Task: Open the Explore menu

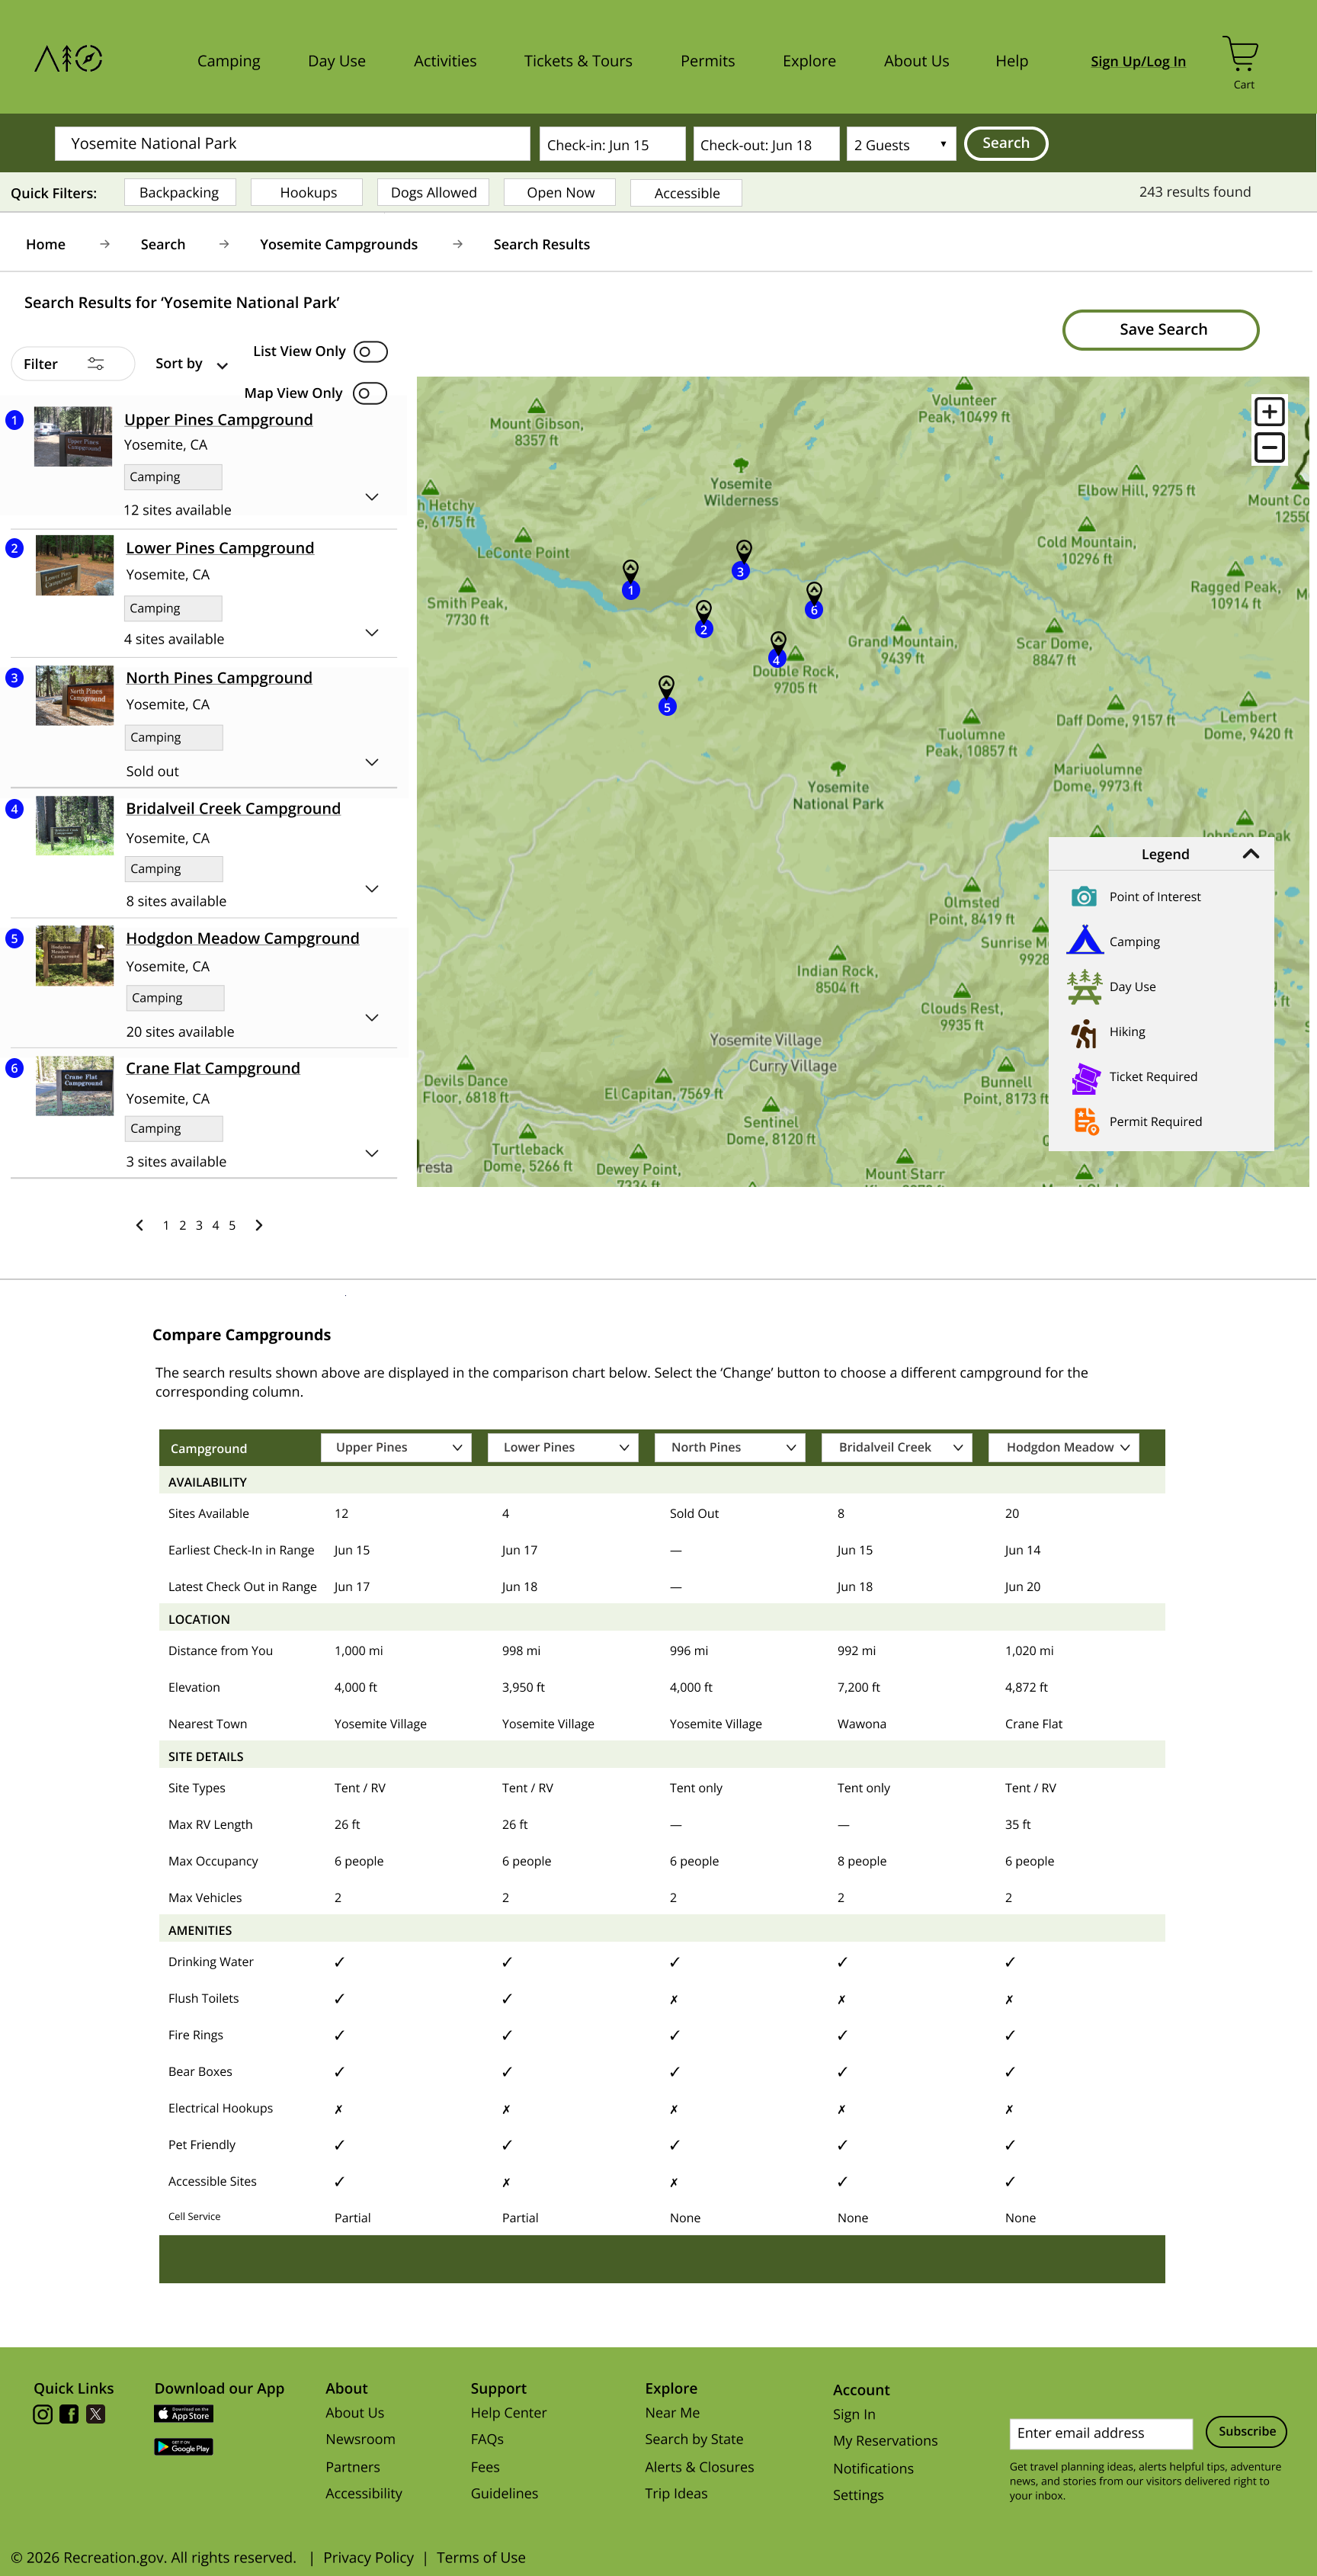Action: coord(809,61)
